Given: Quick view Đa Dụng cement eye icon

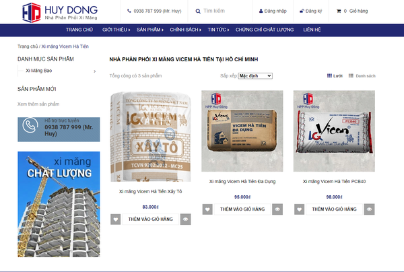Looking at the screenshot, I should [x=277, y=209].
